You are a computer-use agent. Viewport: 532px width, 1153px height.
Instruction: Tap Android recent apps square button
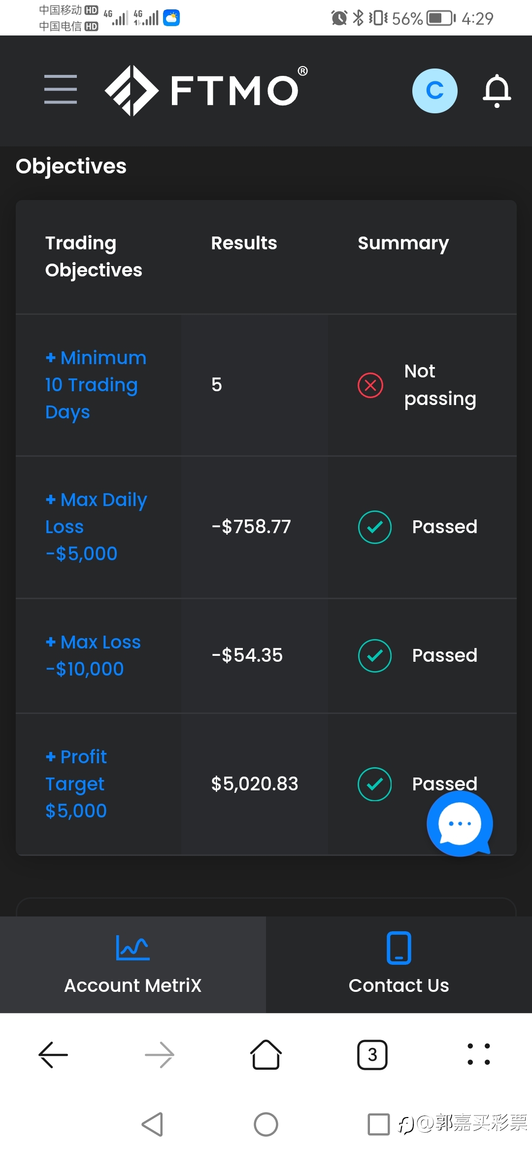pyautogui.click(x=378, y=1124)
